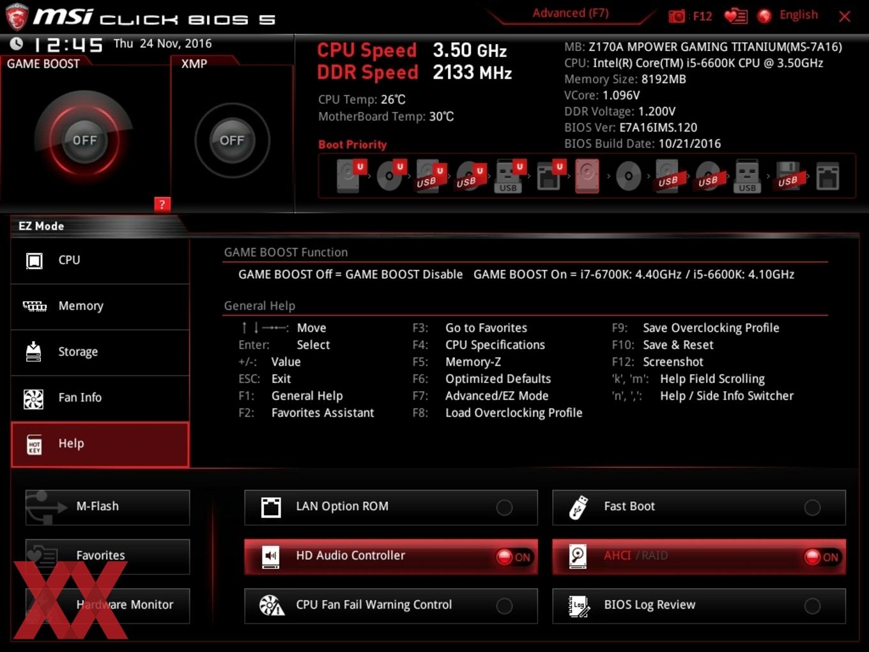
Task: Click the date Thu 24 Nov, 2016
Action: point(163,43)
